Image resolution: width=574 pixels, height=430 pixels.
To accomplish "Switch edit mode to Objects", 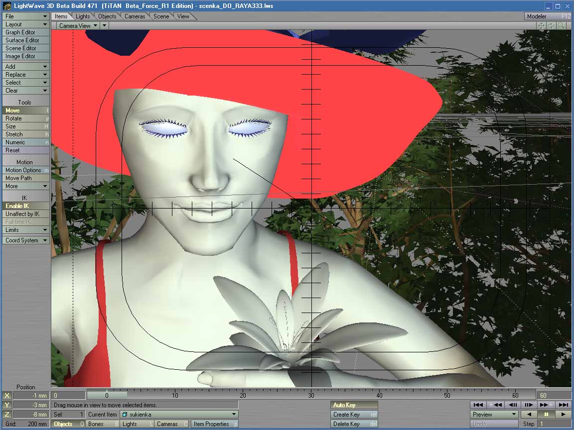I will click(68, 424).
